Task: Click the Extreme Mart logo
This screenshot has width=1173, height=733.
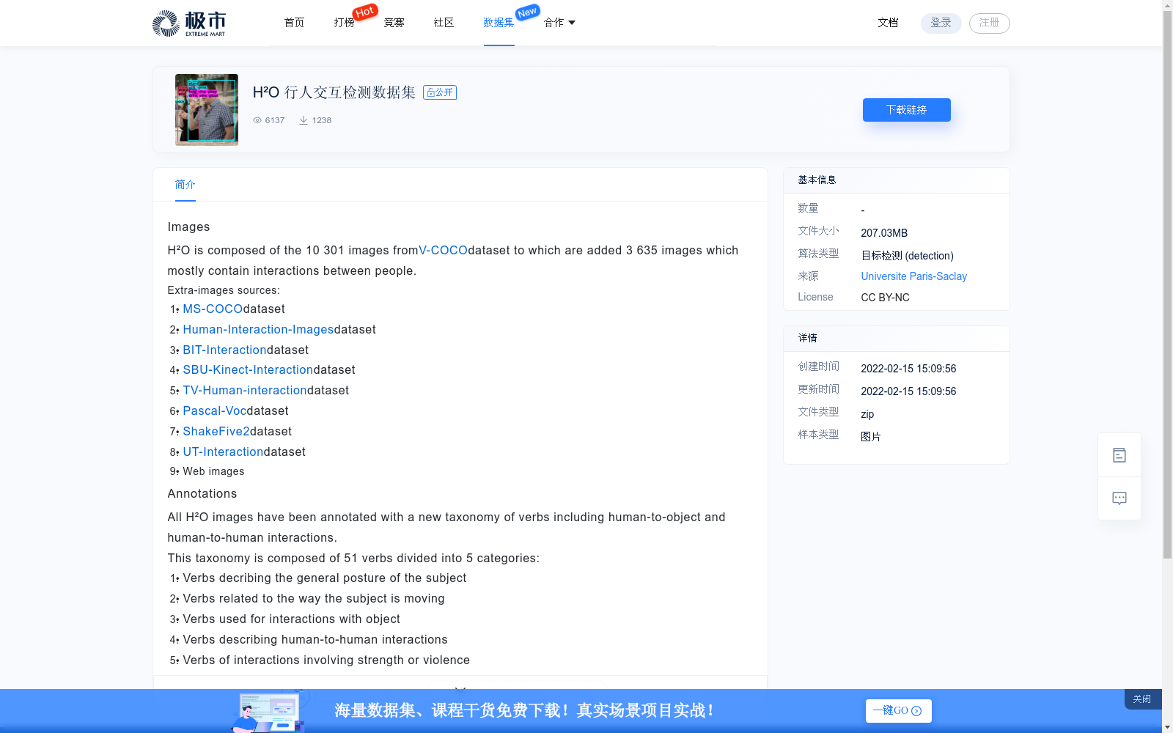Action: coord(188,23)
